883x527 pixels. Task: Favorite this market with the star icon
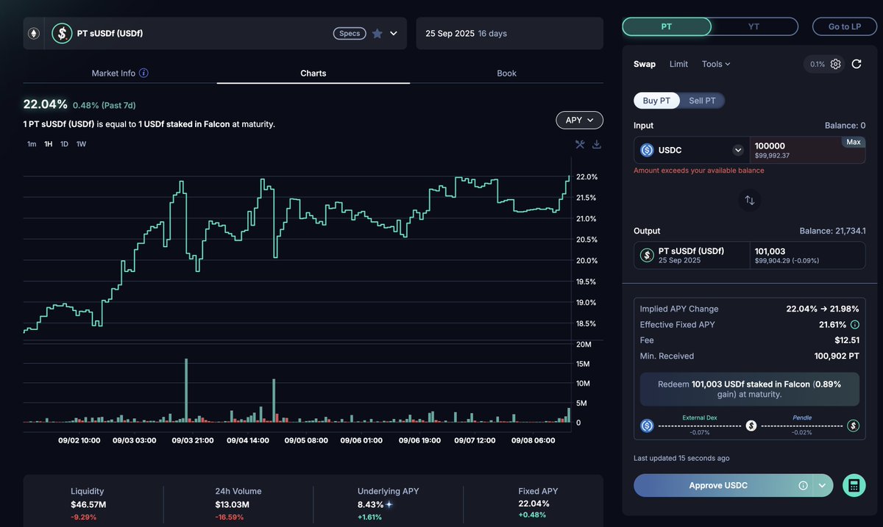(377, 33)
